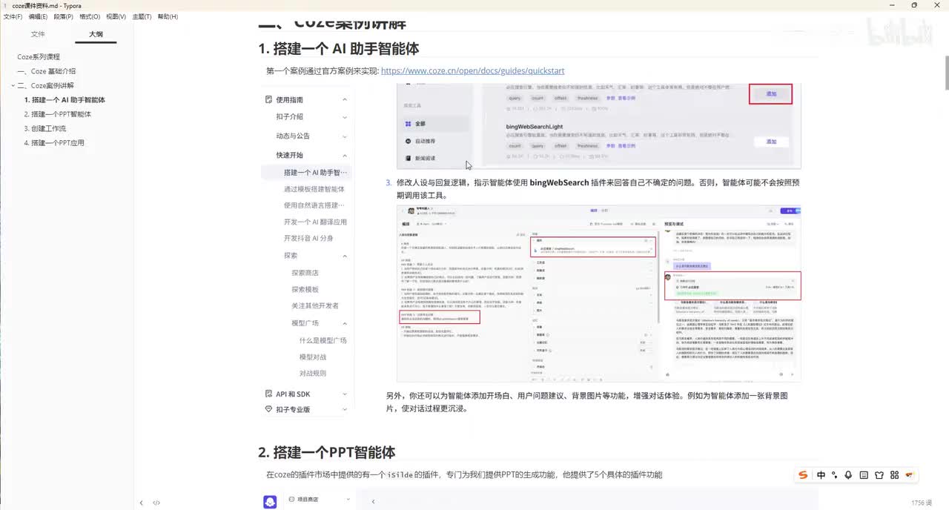Switch sidebar to the 文件 tab
949x510 pixels.
pyautogui.click(x=38, y=34)
